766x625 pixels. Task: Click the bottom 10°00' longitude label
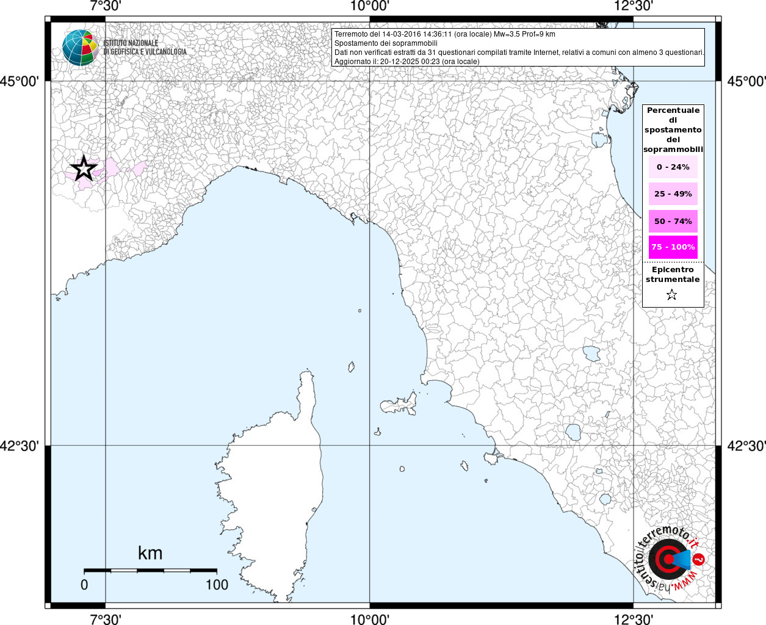(x=369, y=619)
